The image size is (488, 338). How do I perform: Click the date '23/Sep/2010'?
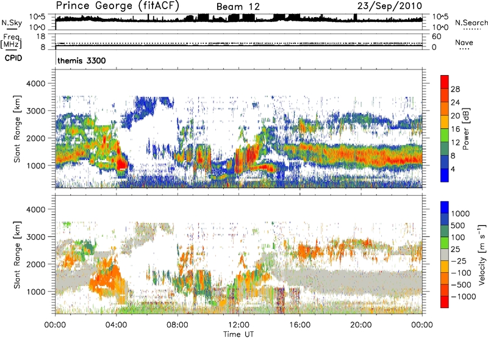[x=390, y=6]
